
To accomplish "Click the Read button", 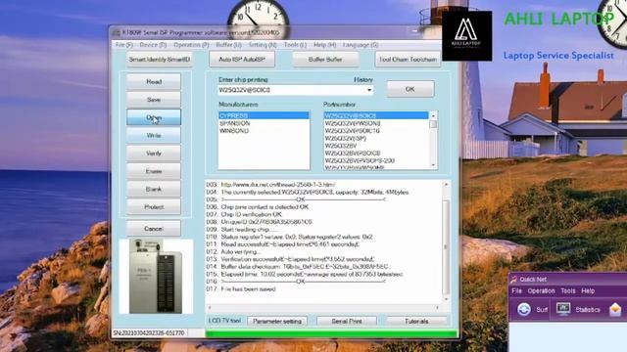I will click(x=154, y=81).
